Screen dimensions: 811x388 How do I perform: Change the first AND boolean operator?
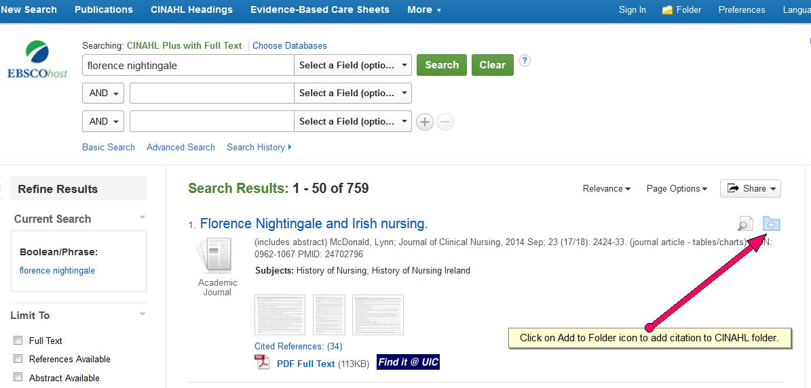coord(103,93)
